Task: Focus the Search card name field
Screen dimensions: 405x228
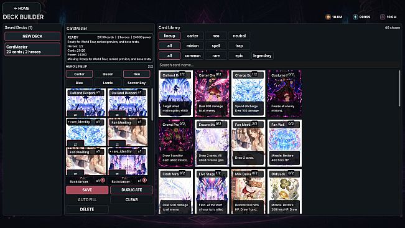Action: point(279,65)
